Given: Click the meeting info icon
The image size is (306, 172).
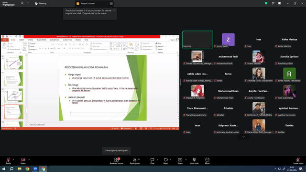Looking at the screenshot, I should [22, 3].
